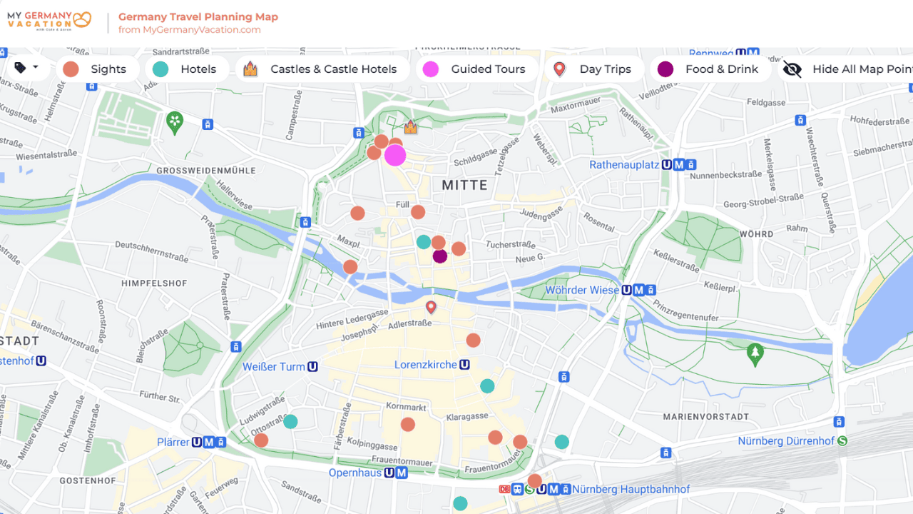Toggle the Sights category filter
This screenshot has height=514, width=913.
tap(97, 69)
